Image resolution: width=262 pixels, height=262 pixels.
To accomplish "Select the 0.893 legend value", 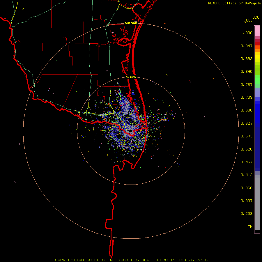I will [247, 59].
